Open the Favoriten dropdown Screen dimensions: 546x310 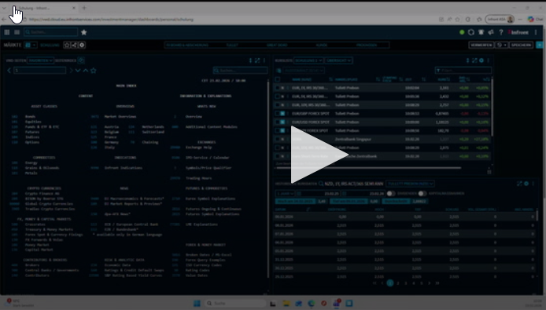41,60
